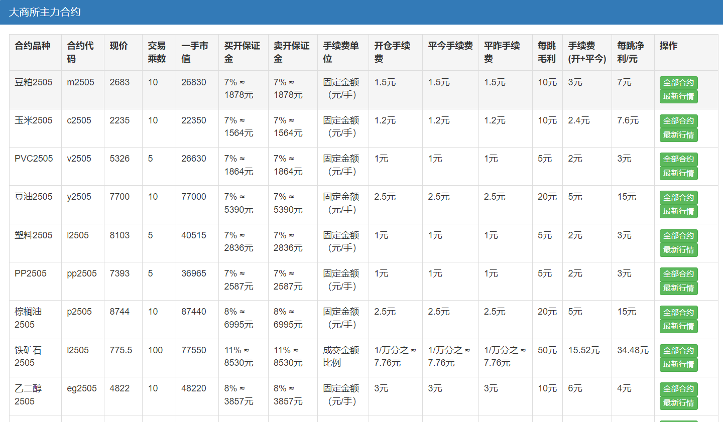
Task: Click 全部合约 button in 豆粕2505 row
Action: point(678,83)
